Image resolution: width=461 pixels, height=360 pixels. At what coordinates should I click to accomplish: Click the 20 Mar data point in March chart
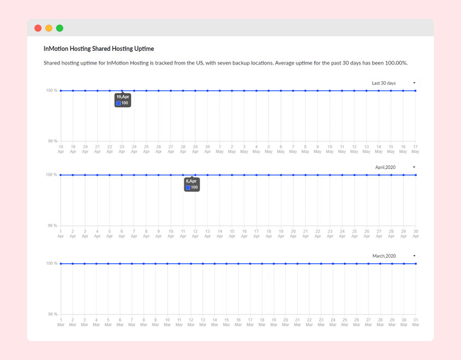(285, 264)
